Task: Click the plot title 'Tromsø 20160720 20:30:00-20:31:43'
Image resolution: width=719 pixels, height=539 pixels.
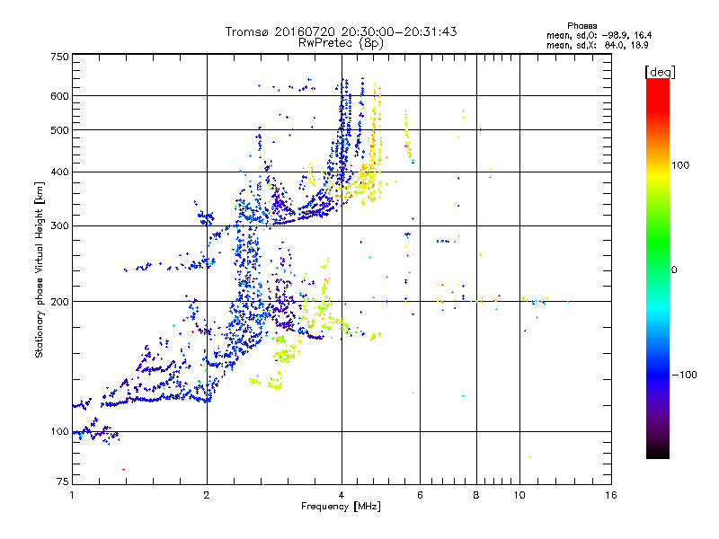Action: [x=342, y=31]
